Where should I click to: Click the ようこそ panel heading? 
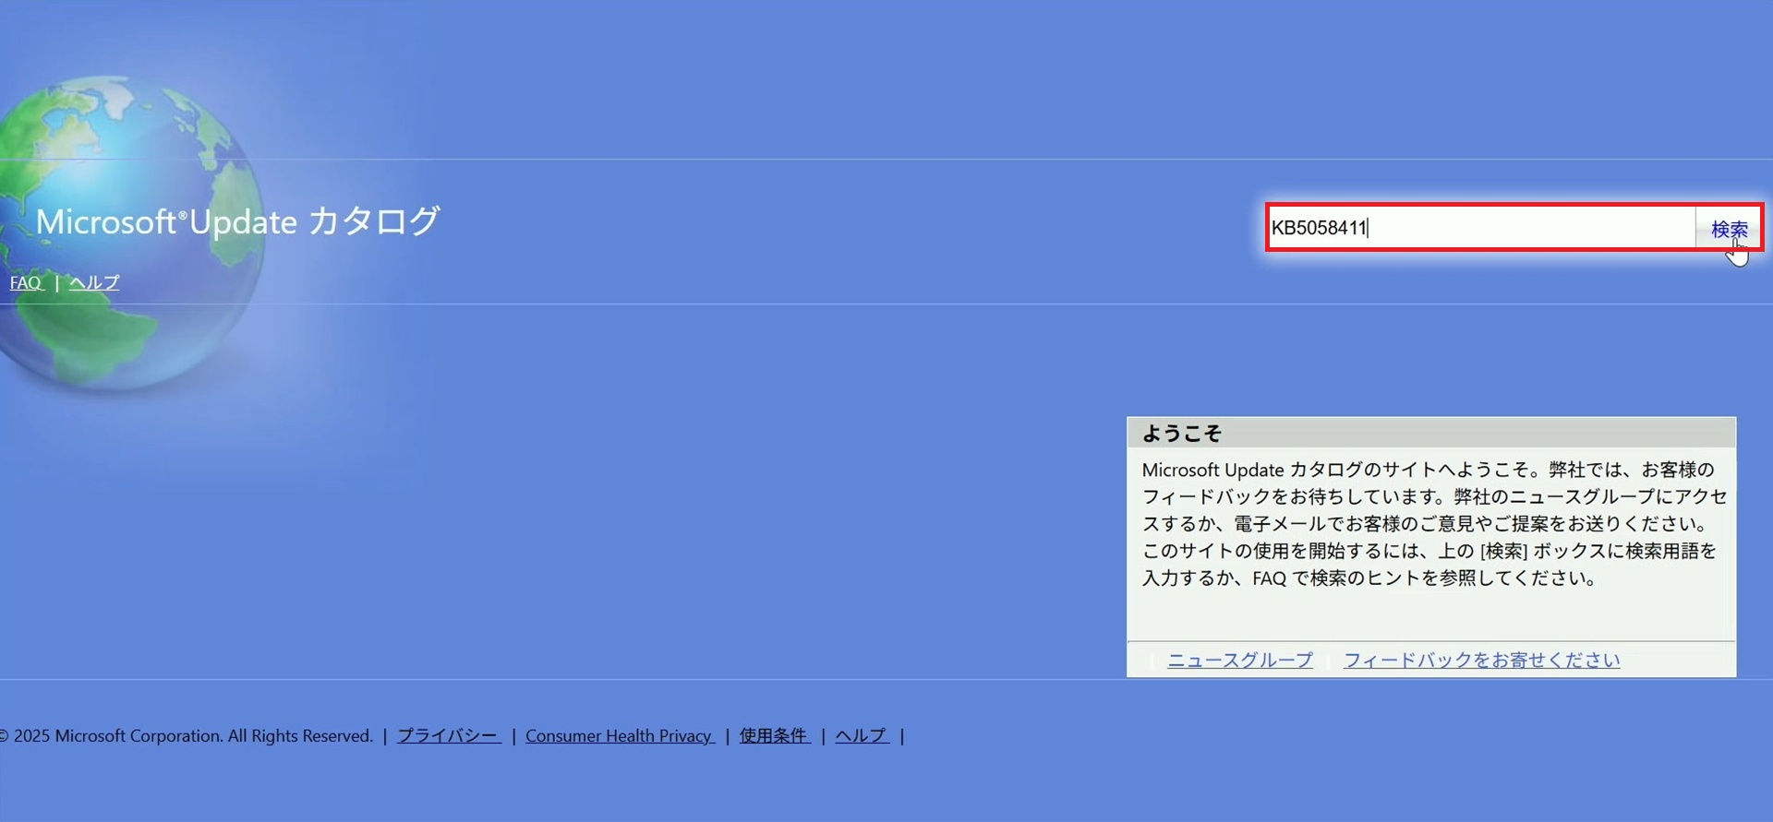point(1182,434)
